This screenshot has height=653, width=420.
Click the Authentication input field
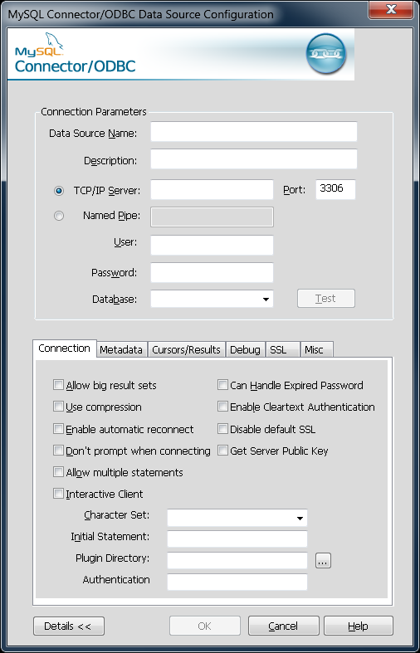pyautogui.click(x=237, y=582)
